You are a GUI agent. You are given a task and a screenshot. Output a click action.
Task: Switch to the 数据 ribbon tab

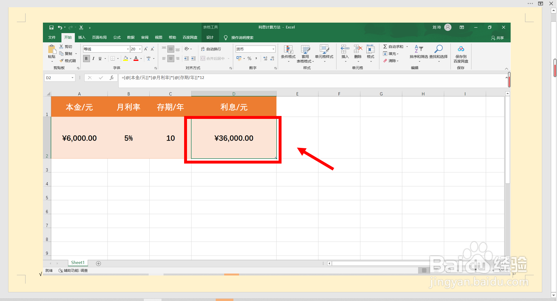click(x=130, y=37)
